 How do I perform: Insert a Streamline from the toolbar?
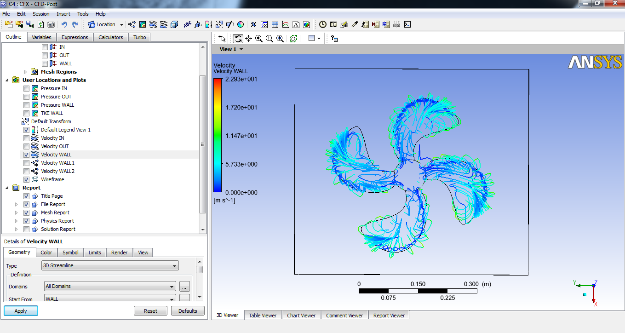click(x=153, y=24)
